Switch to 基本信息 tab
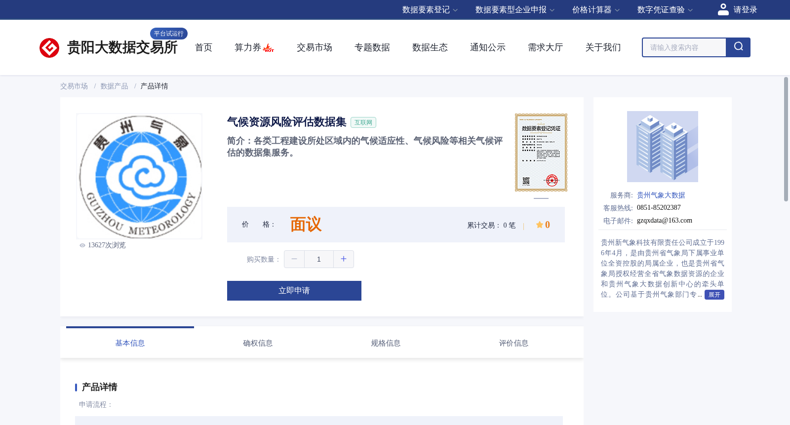 [x=130, y=343]
